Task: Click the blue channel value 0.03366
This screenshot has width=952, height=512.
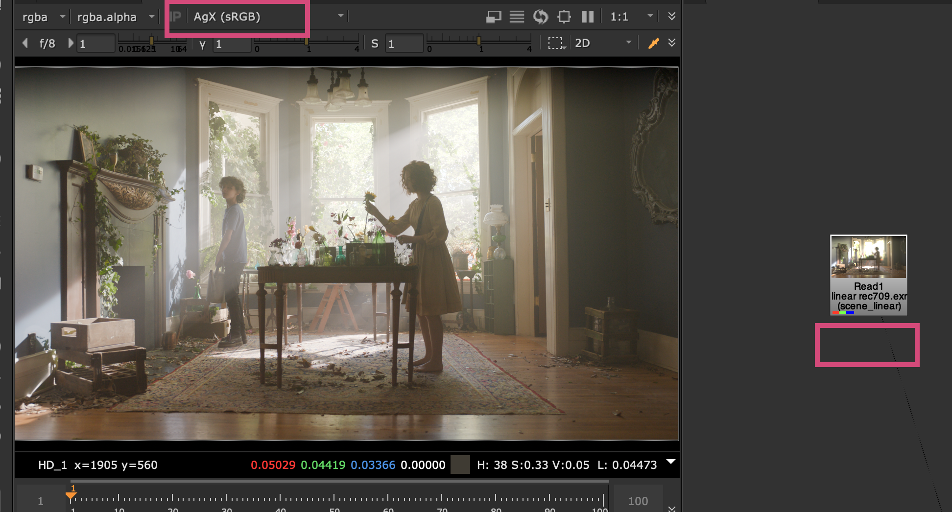Action: point(373,465)
